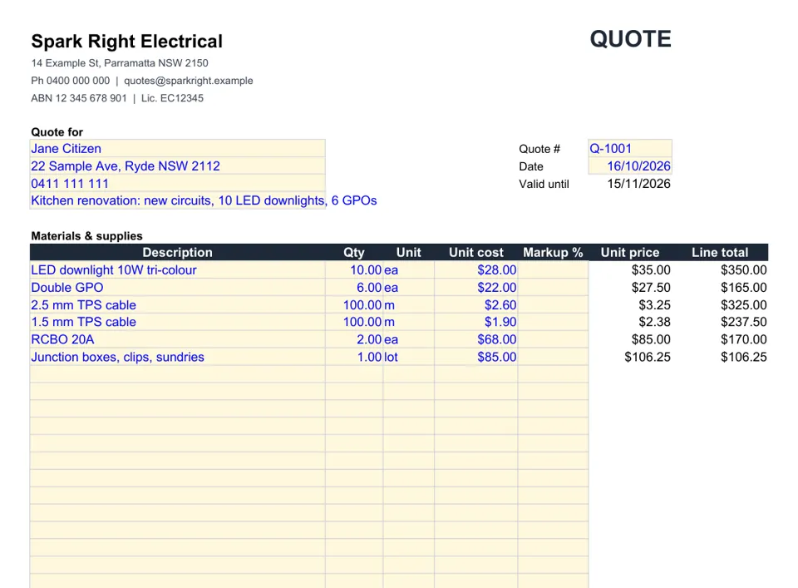Viewport: 798px width, 588px height.
Task: Select the Quote for label
Action: (x=57, y=132)
